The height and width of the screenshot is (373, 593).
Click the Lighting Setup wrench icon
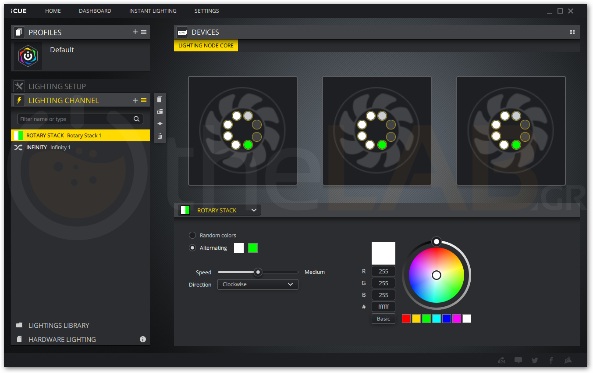click(19, 86)
